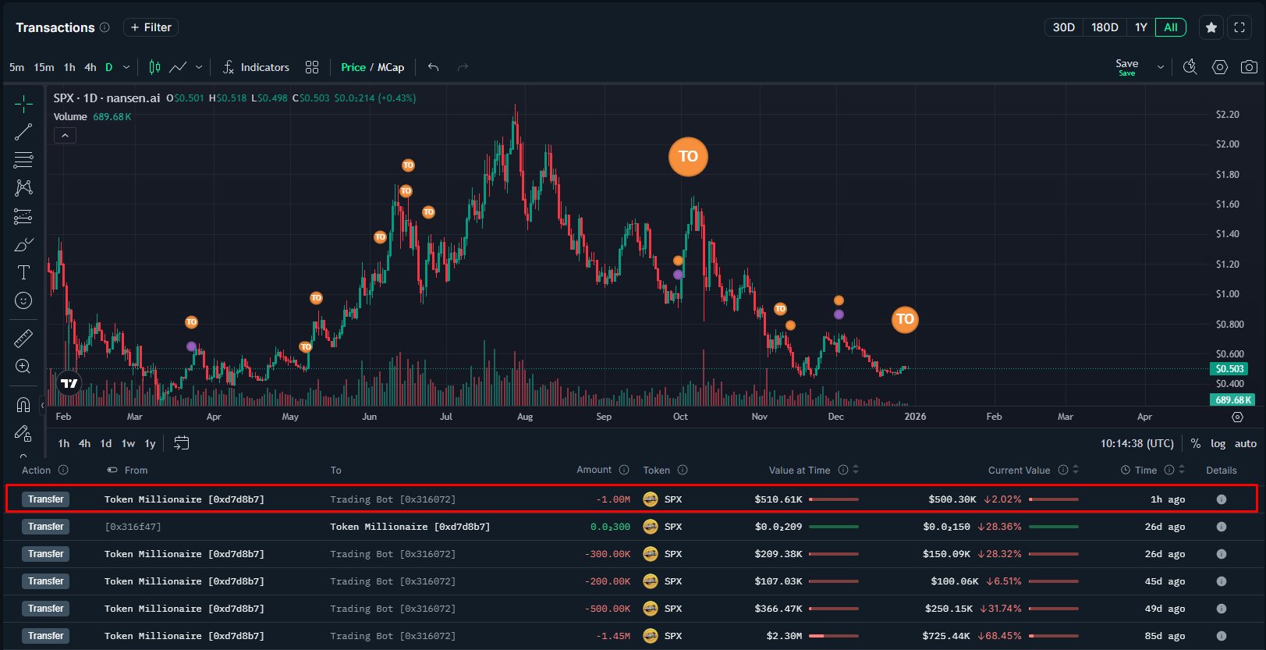Sort by Value at Time column
This screenshot has height=650, width=1266.
(x=856, y=470)
